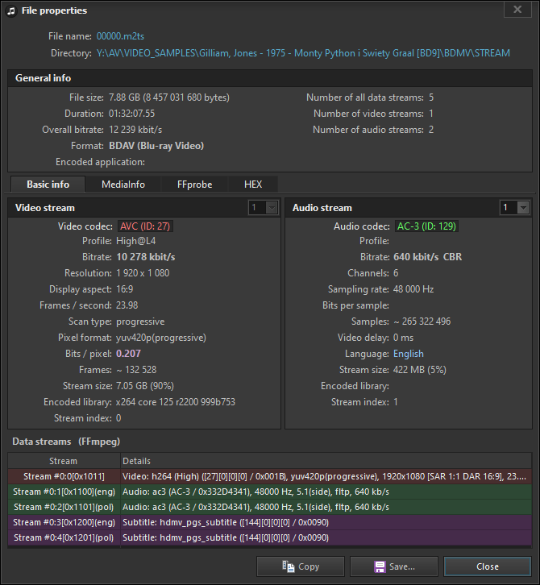Select the Basic info tab
Screen dimensions: 540x585
tap(48, 185)
